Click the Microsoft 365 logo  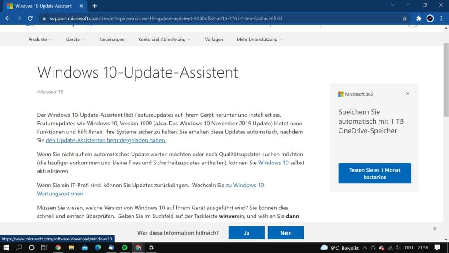coord(355,94)
